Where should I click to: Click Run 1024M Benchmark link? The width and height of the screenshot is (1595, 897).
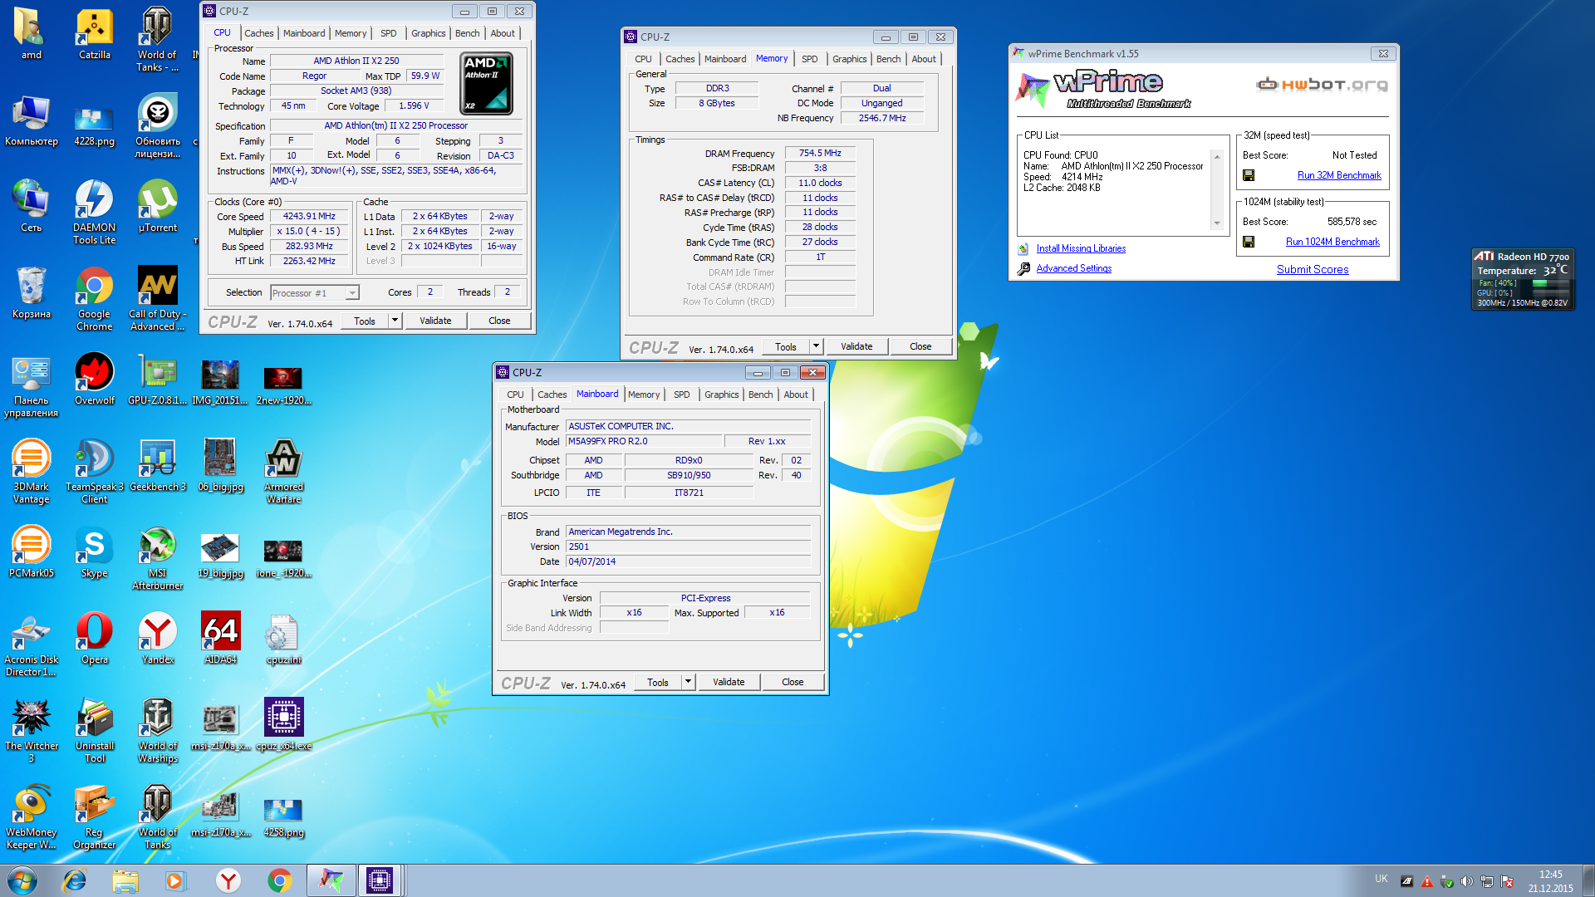pos(1332,242)
